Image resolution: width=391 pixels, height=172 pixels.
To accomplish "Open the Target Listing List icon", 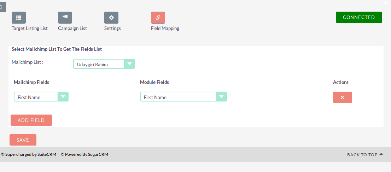I will (x=19, y=18).
